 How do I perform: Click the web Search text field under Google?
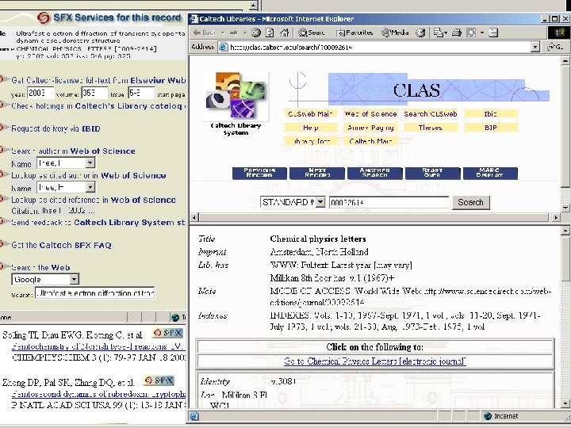pos(94,293)
